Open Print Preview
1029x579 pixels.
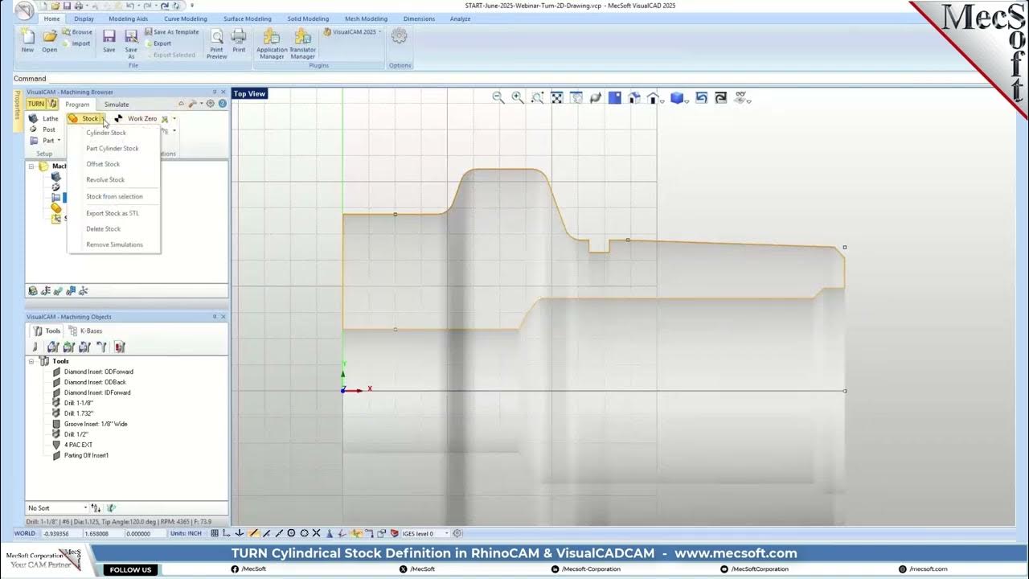tap(217, 43)
